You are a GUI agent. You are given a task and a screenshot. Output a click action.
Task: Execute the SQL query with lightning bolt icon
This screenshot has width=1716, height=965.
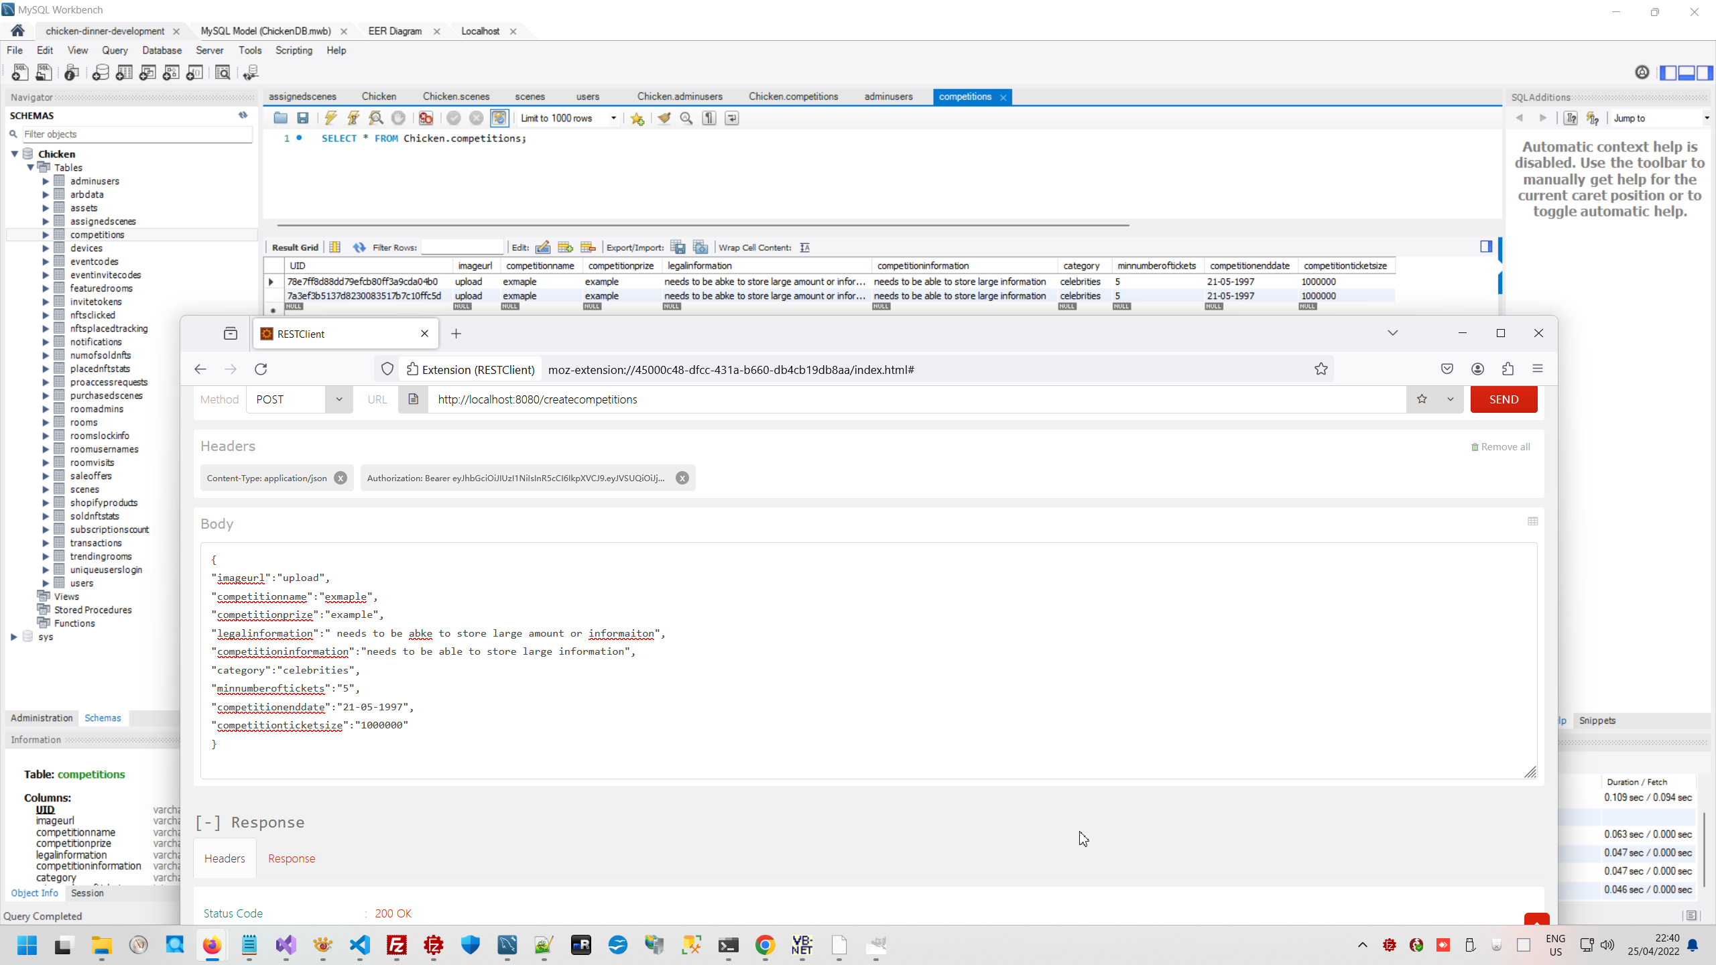click(330, 118)
